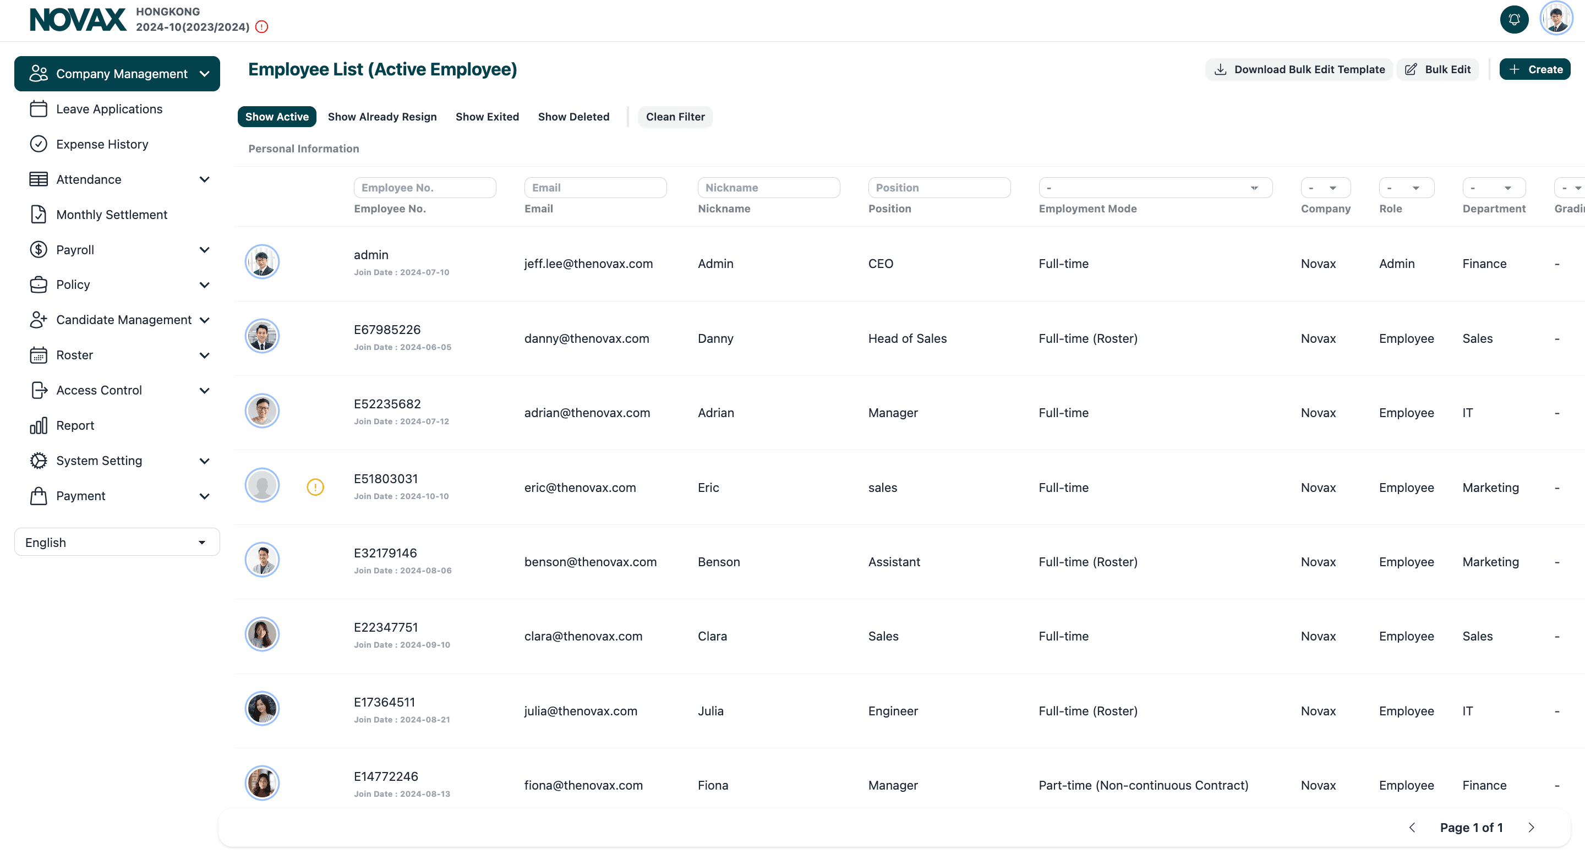Expand the Company filter dropdown
This screenshot has height=854, width=1585.
[1323, 187]
